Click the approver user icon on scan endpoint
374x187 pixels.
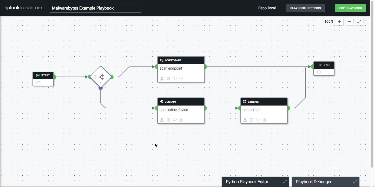(x=162, y=78)
